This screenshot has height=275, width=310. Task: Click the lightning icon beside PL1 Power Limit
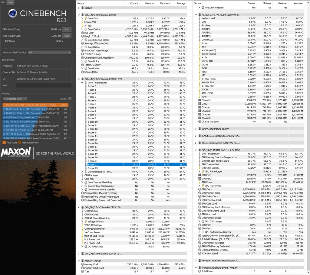click(82, 239)
